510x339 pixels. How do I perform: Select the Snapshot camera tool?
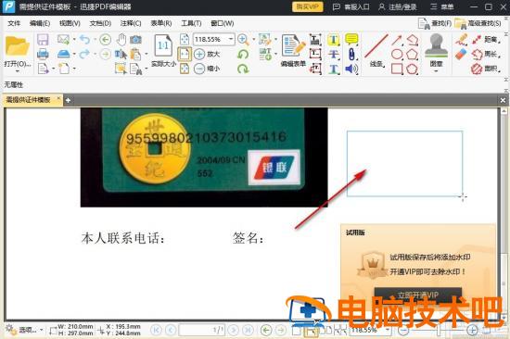tap(135, 40)
